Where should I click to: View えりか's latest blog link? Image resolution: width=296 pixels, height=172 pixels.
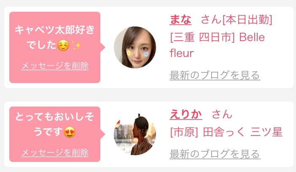(x=215, y=154)
